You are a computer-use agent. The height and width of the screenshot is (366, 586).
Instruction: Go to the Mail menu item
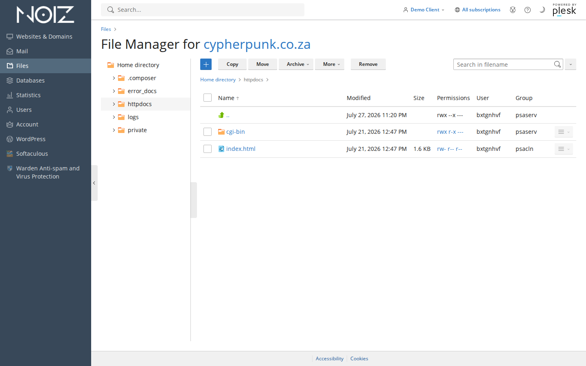[46, 51]
